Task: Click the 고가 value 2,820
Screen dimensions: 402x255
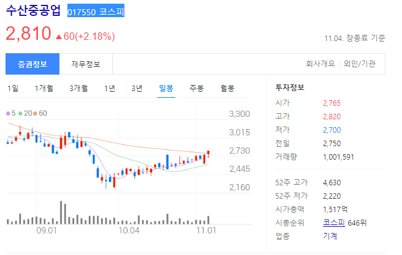Action: click(x=332, y=117)
